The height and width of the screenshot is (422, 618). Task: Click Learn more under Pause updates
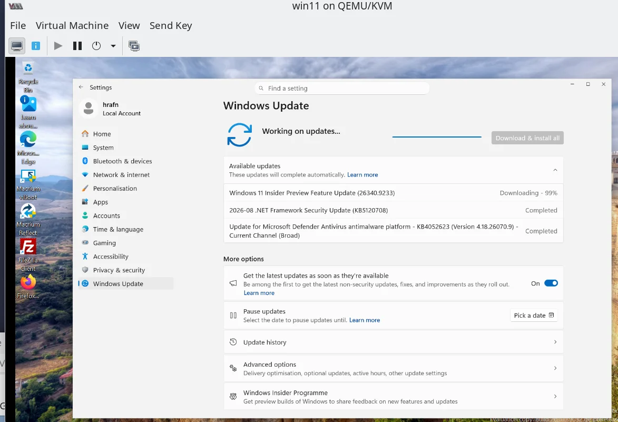[365, 320]
